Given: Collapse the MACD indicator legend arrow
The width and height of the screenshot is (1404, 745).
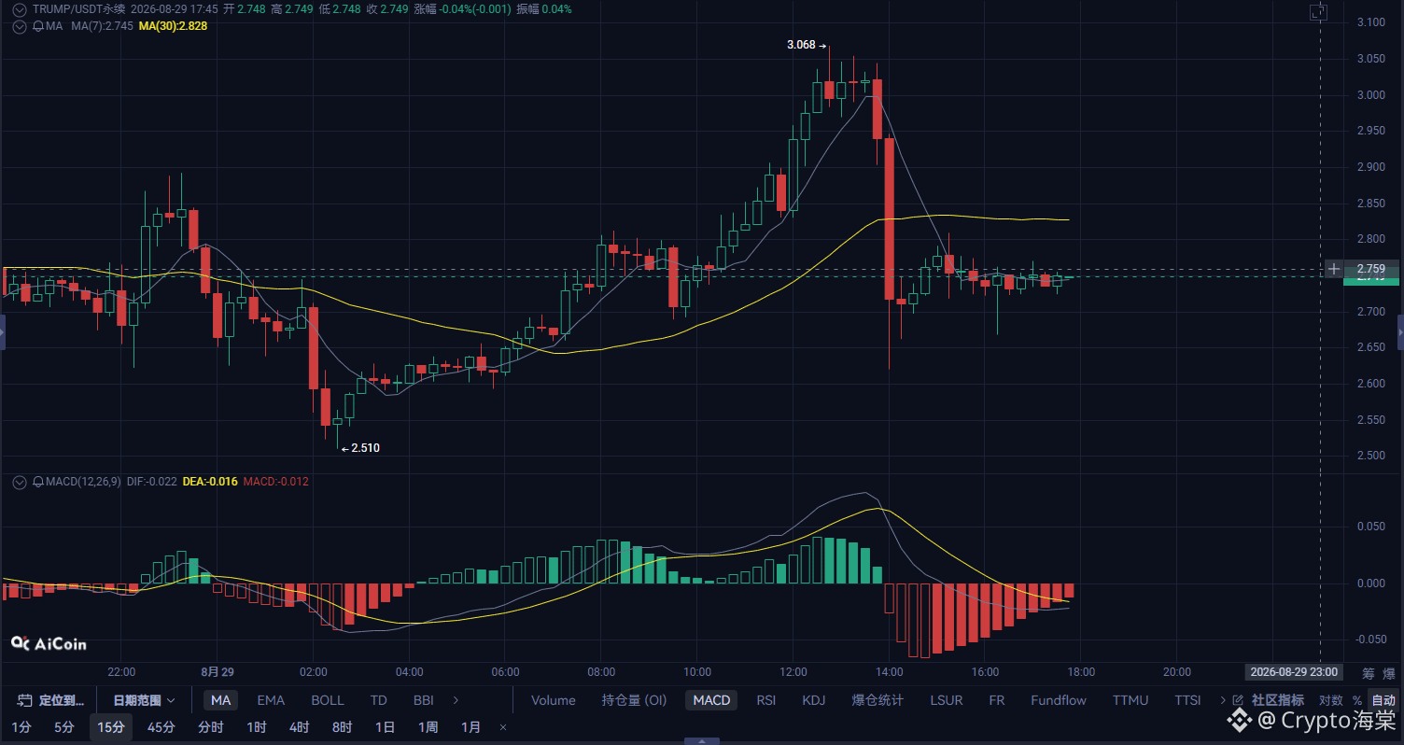Looking at the screenshot, I should [x=19, y=482].
